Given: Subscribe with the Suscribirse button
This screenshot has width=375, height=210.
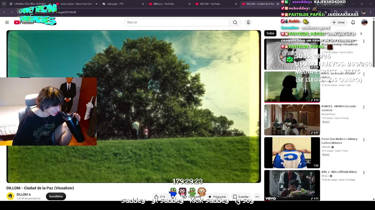Looking at the screenshot, I should tap(56, 196).
